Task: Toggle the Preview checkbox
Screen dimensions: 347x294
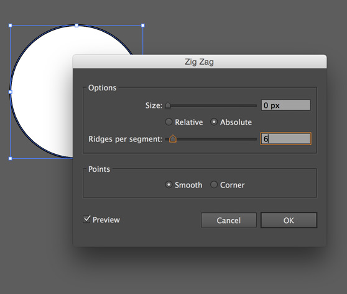Action: coord(86,219)
